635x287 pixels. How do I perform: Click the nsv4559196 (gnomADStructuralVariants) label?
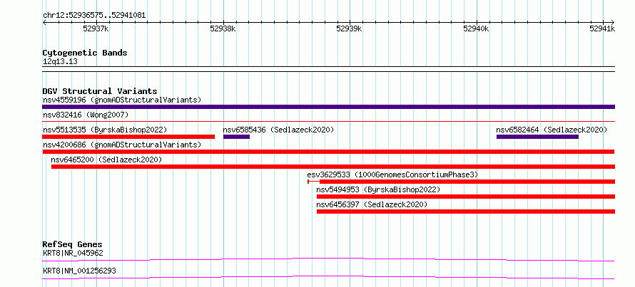click(x=122, y=100)
